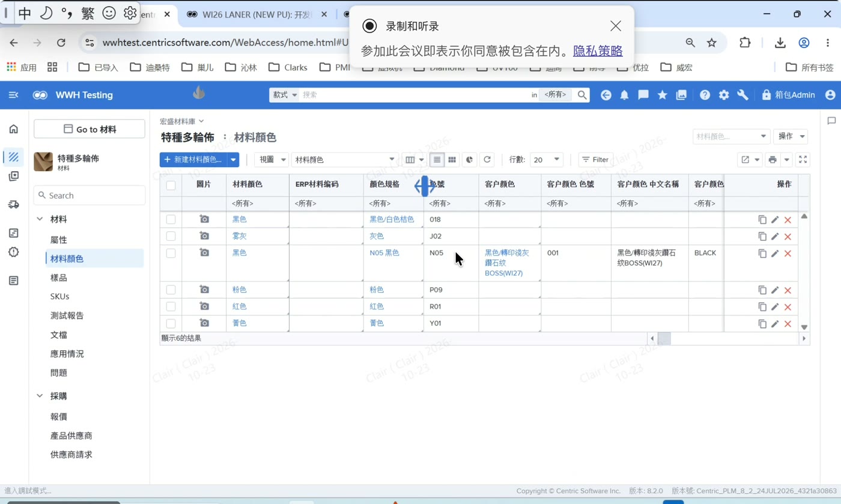Open the comments chat icon in header
Screen dimensions: 841x504
pos(643,95)
